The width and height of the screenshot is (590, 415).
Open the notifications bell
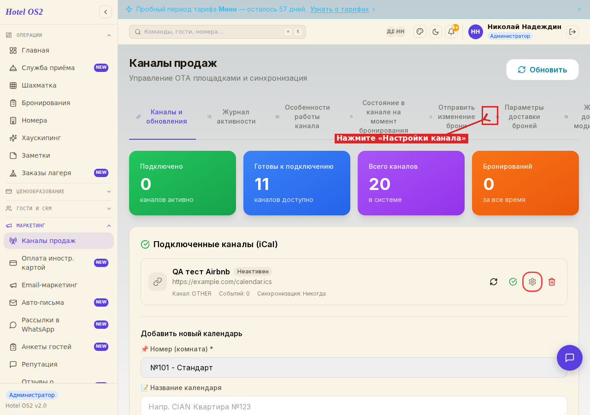451,31
